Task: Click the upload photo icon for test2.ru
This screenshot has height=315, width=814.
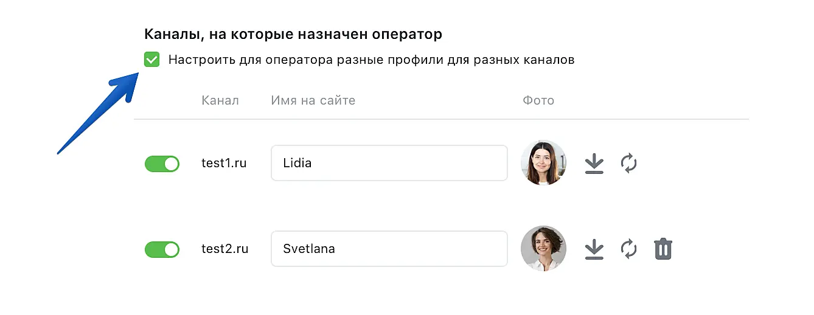Action: pyautogui.click(x=594, y=249)
